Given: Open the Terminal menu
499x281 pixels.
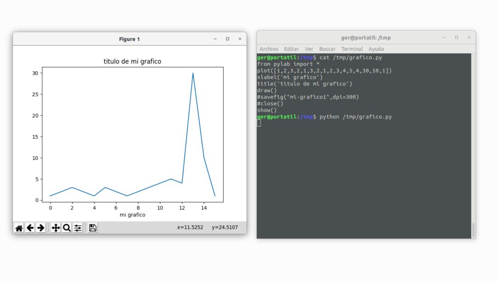Looking at the screenshot, I should pos(352,49).
